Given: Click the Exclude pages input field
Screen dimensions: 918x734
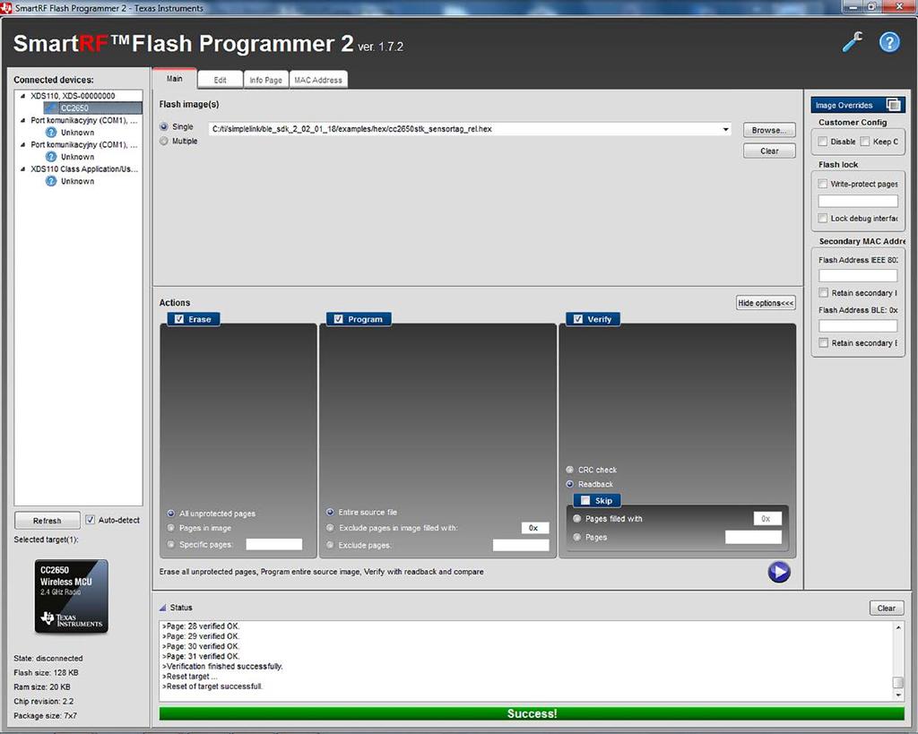Looking at the screenshot, I should 521,545.
